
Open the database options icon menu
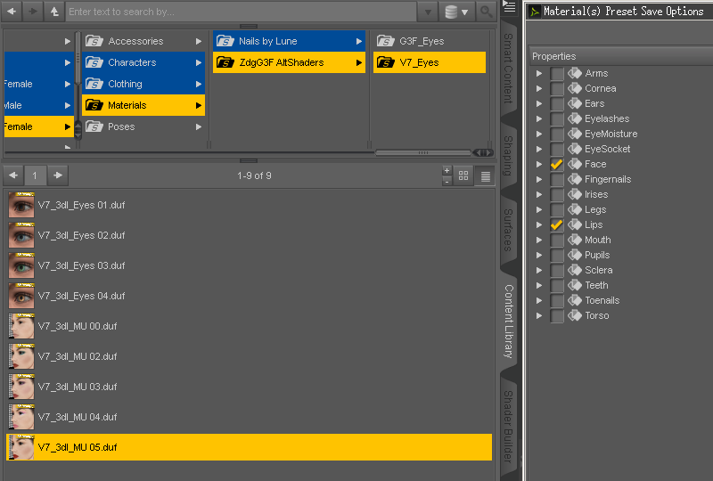[x=456, y=12]
